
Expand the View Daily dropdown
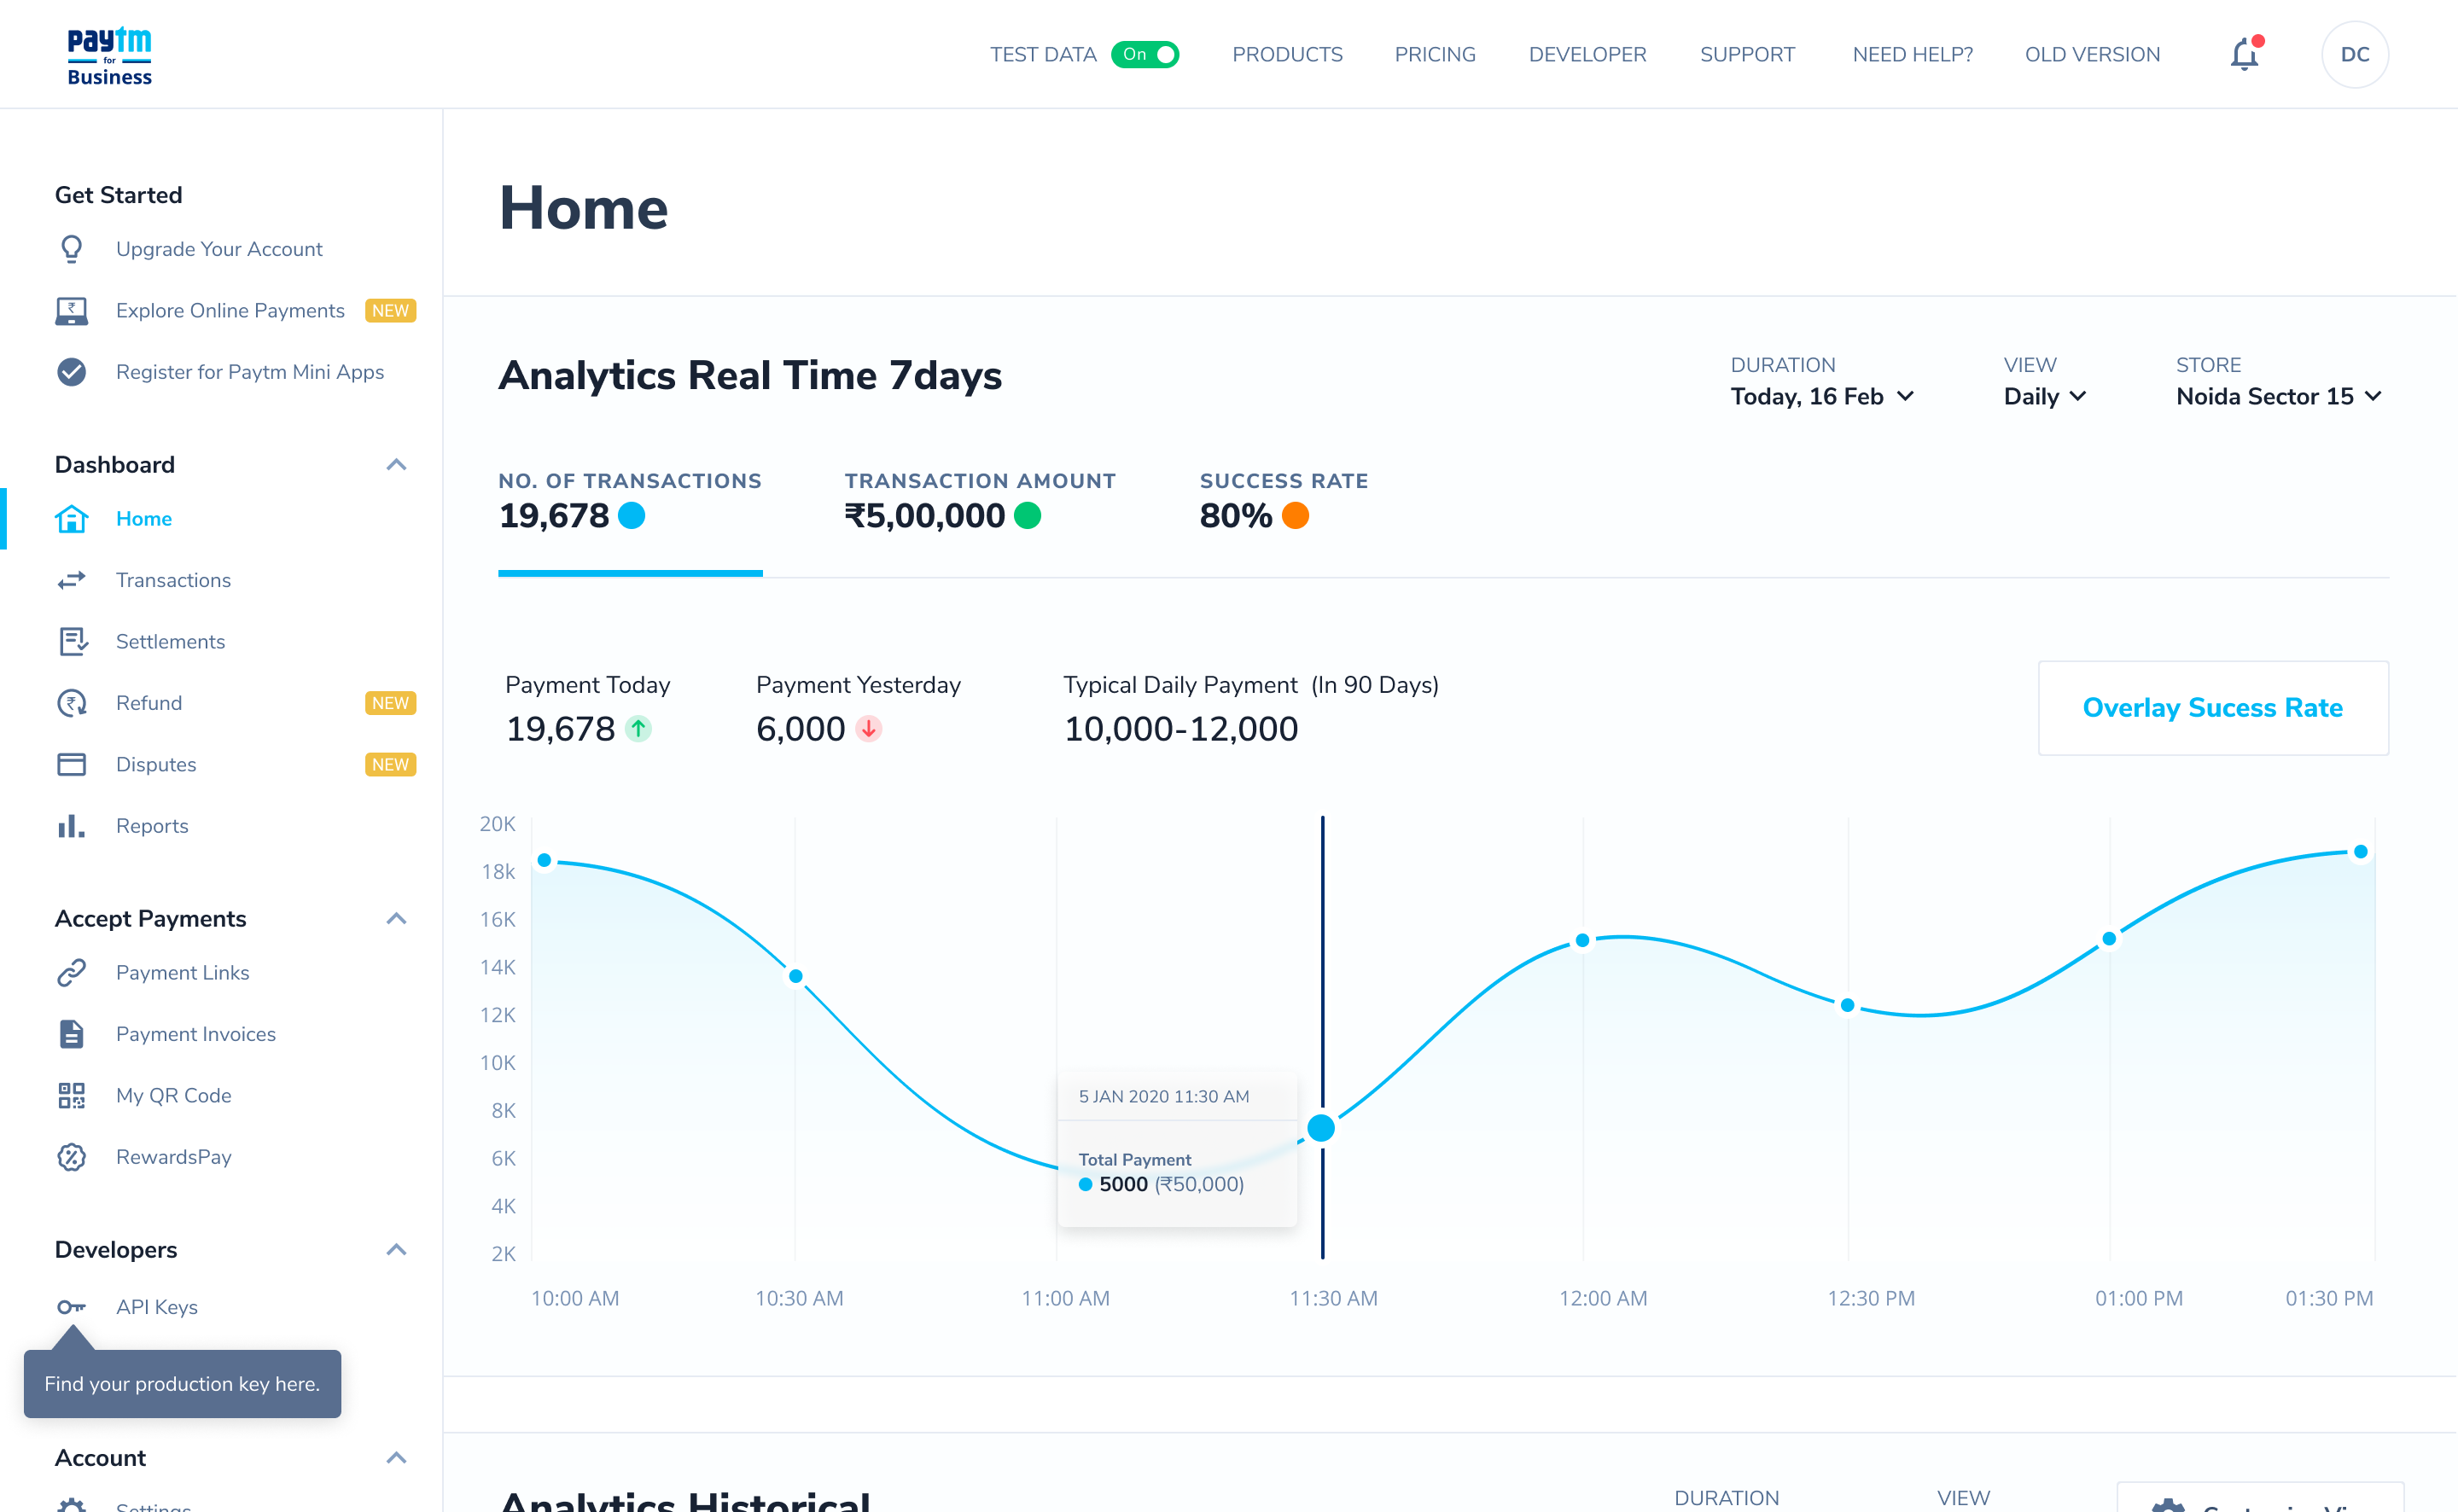(2044, 397)
